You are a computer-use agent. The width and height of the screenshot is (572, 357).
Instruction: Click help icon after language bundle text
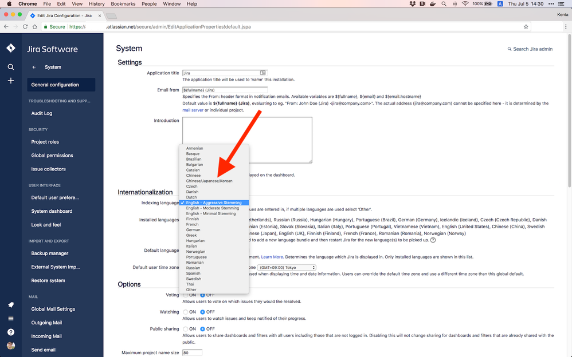pos(433,240)
